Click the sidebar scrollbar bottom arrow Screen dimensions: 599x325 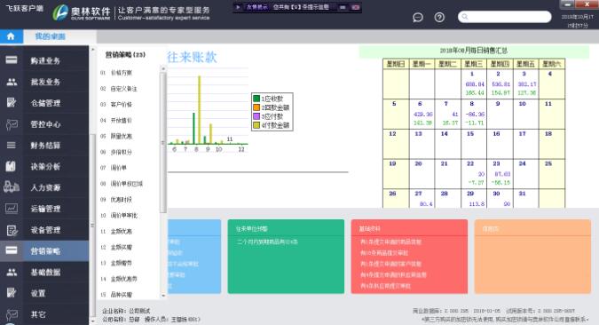(x=92, y=321)
